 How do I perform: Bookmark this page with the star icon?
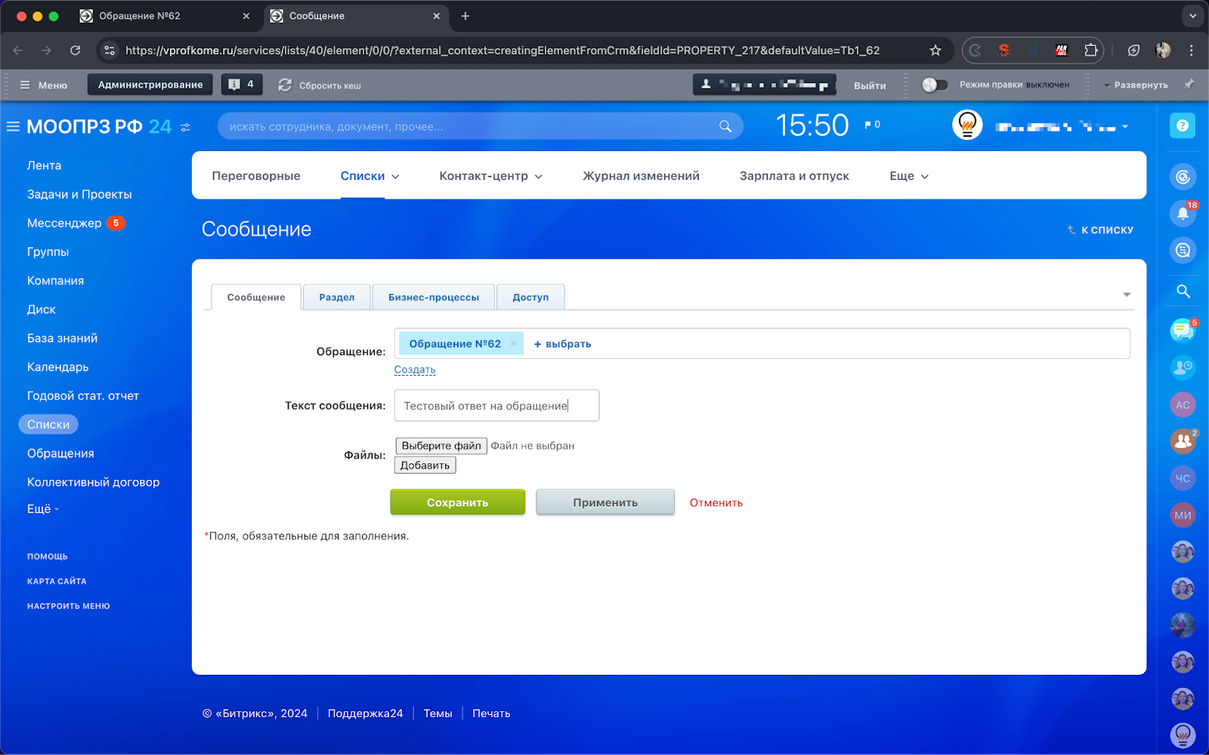click(x=935, y=51)
